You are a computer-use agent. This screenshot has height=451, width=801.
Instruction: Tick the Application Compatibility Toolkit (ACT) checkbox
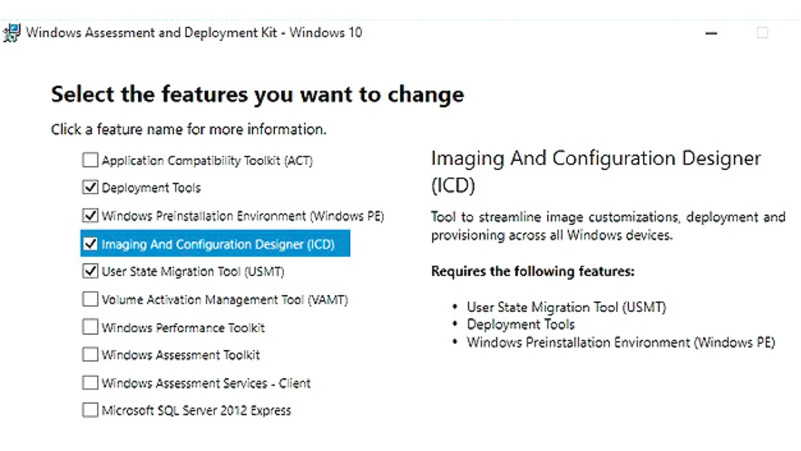tap(90, 160)
